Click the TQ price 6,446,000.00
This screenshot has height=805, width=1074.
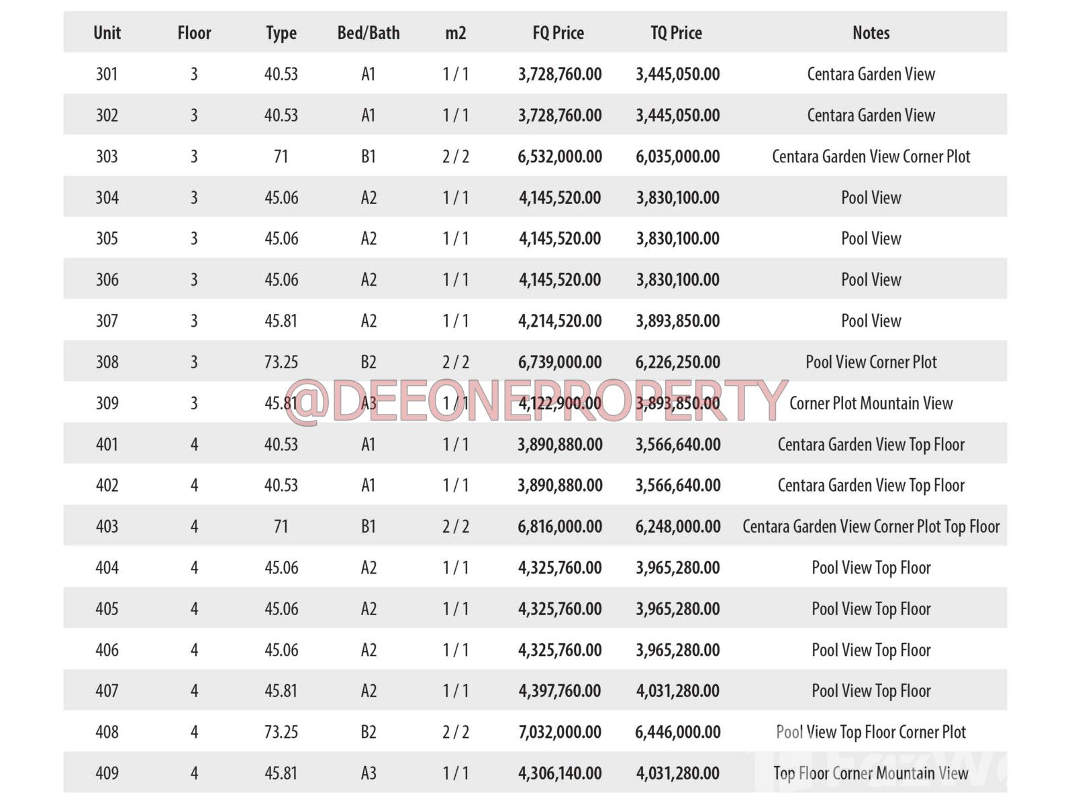(x=677, y=732)
